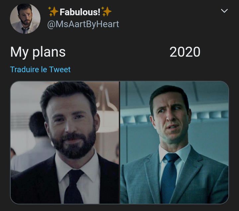Open the left photo of the bearded man
Viewport: 239px width, 211px height.
coord(65,142)
